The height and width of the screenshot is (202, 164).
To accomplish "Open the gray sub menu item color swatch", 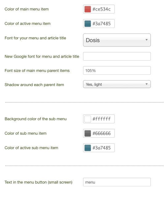I will (x=88, y=133).
